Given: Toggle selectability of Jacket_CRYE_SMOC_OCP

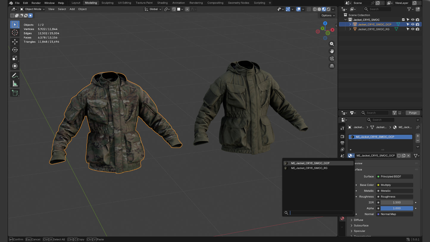Looking at the screenshot, I should 408,24.
